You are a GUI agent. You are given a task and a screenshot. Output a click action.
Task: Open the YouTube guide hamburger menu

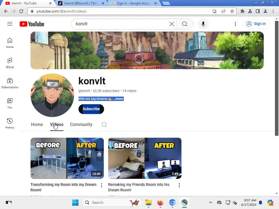tap(10, 24)
